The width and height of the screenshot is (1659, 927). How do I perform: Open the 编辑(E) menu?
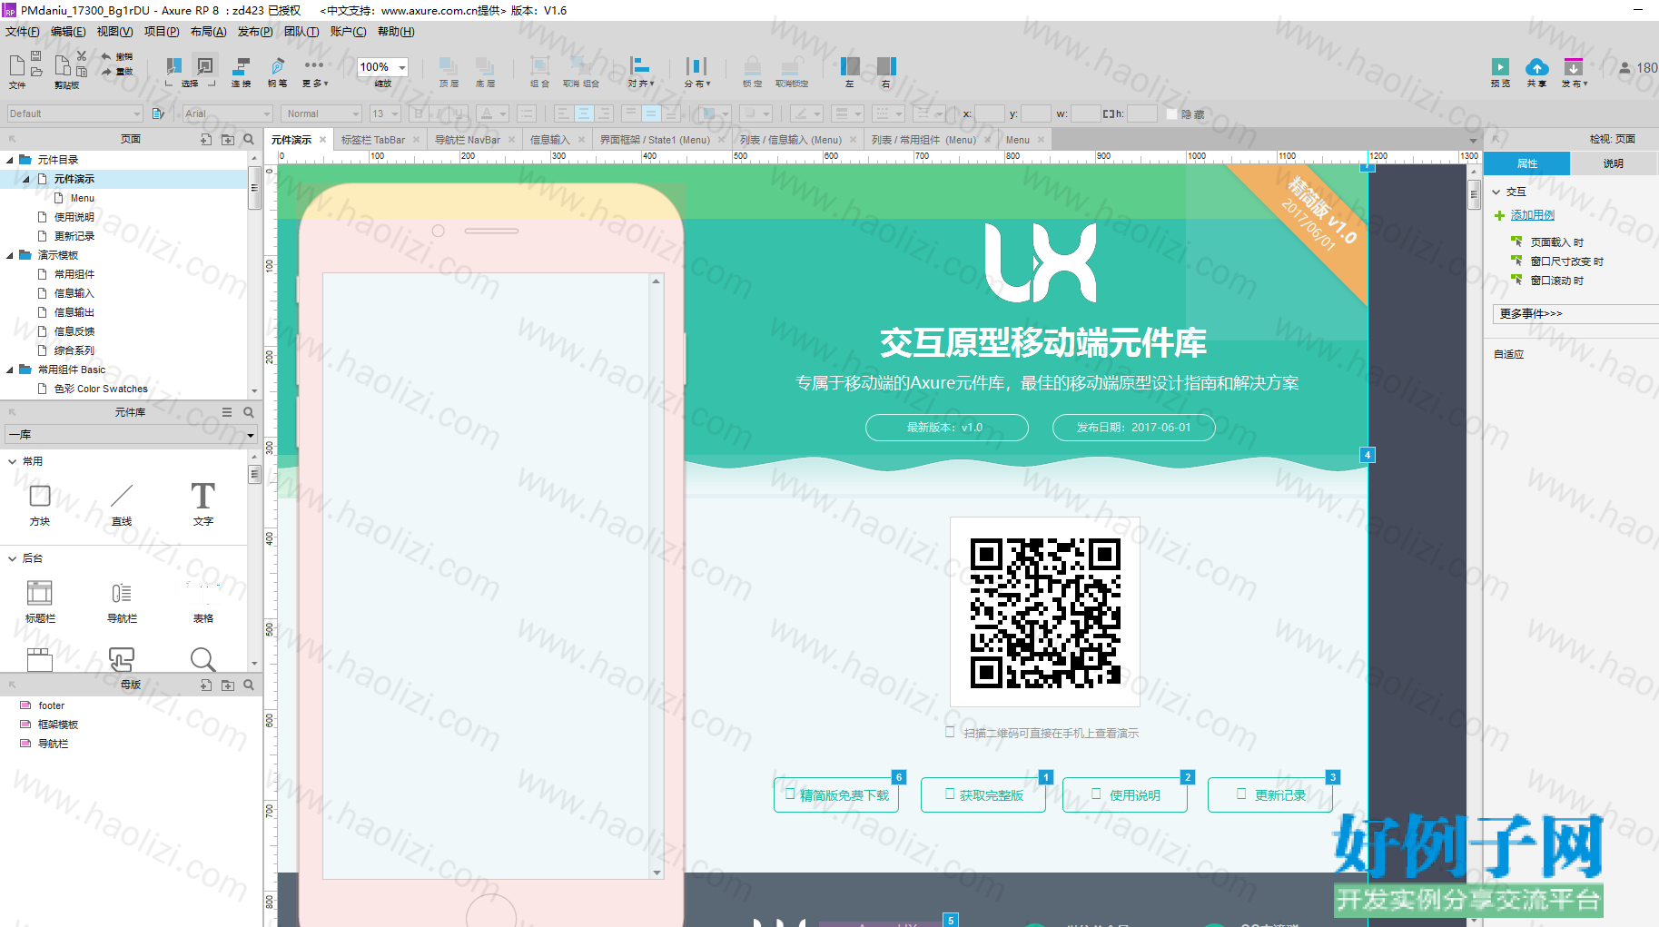tap(68, 32)
